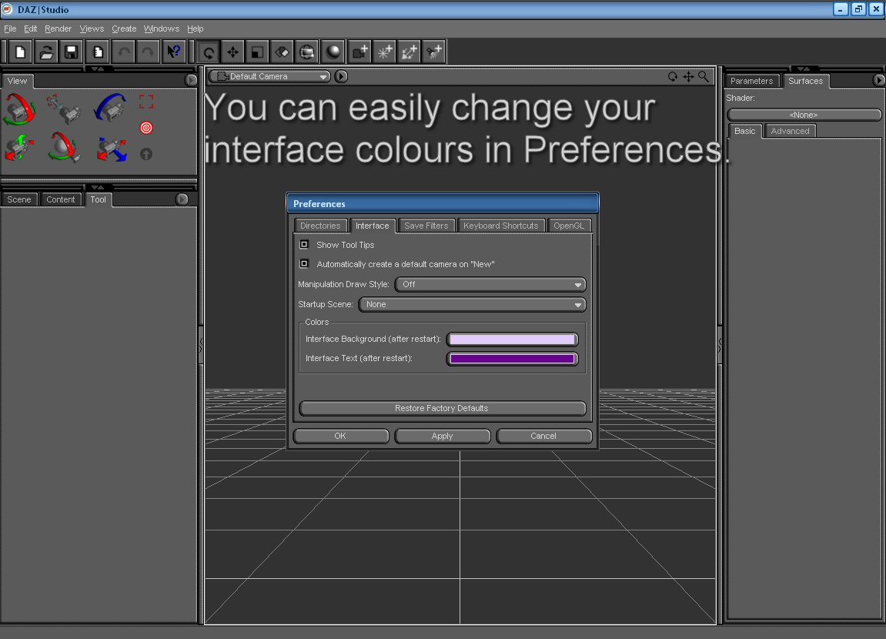Pick the Interface Background color swatch
Image resolution: width=886 pixels, height=639 pixels.
(512, 340)
